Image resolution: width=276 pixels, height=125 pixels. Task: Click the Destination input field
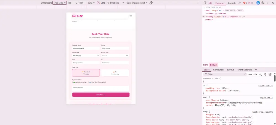coord(115,63)
